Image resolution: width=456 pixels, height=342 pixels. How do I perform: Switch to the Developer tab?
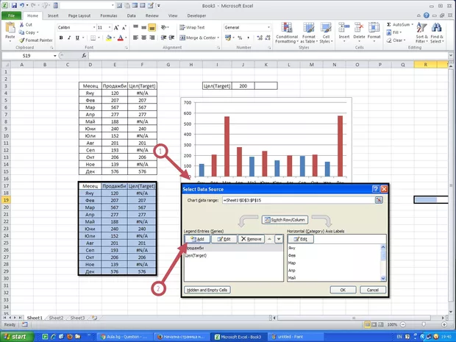(196, 15)
